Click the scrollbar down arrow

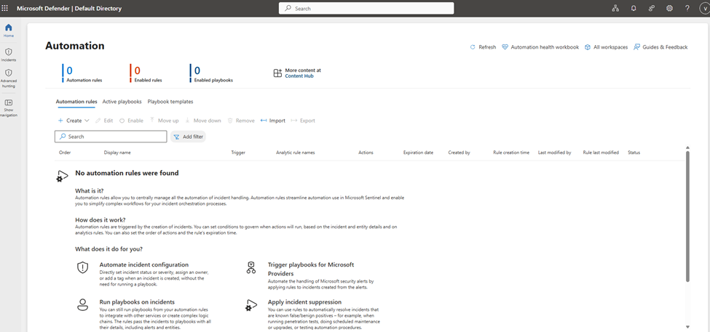pos(687,327)
